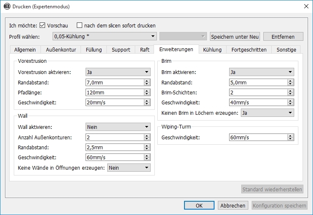Click the Abbrechen button
The height and width of the screenshot is (215, 313).
click(x=233, y=205)
